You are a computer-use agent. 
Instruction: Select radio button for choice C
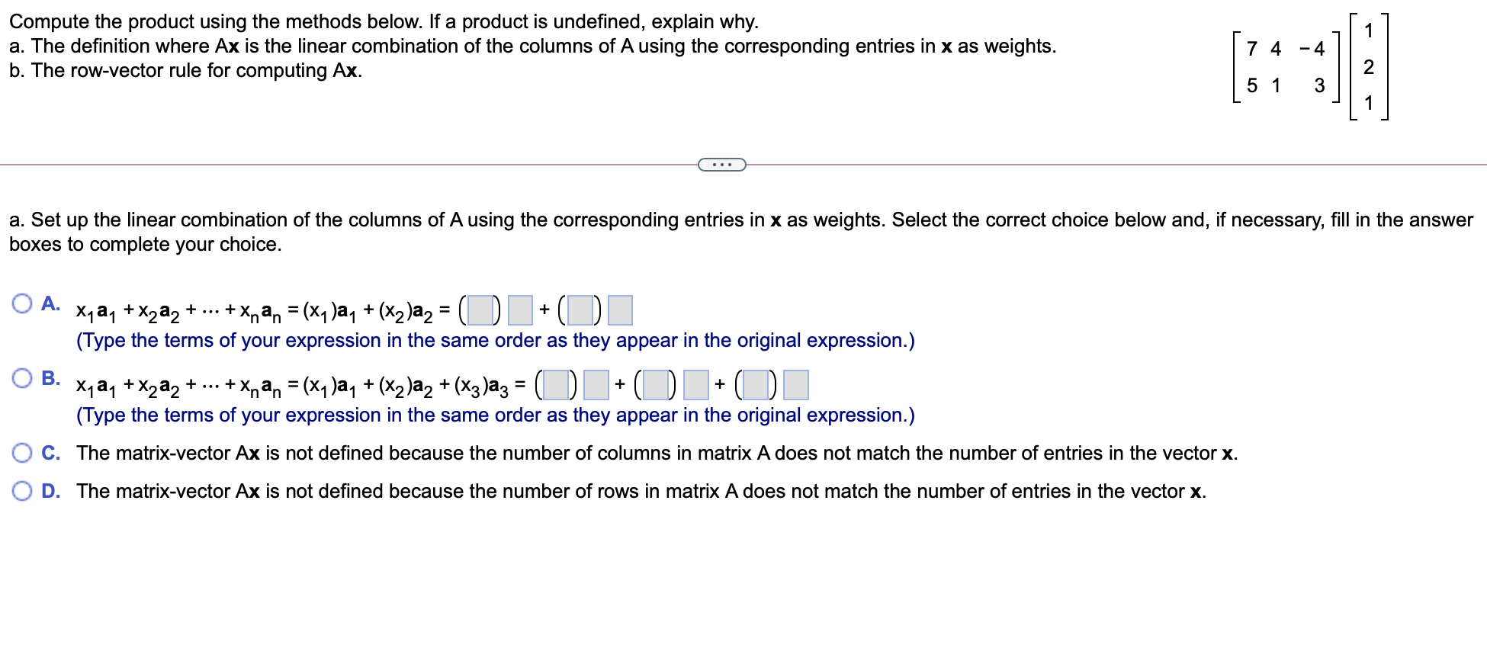click(21, 453)
